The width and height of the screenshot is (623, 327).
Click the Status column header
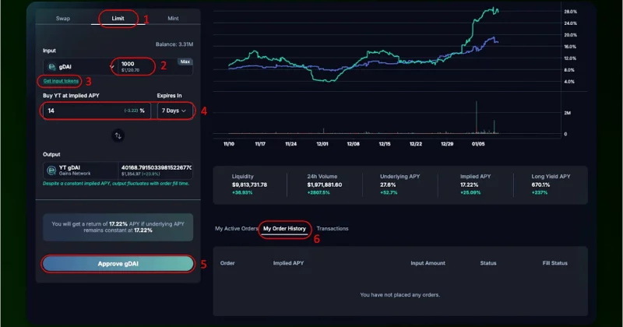pos(488,263)
